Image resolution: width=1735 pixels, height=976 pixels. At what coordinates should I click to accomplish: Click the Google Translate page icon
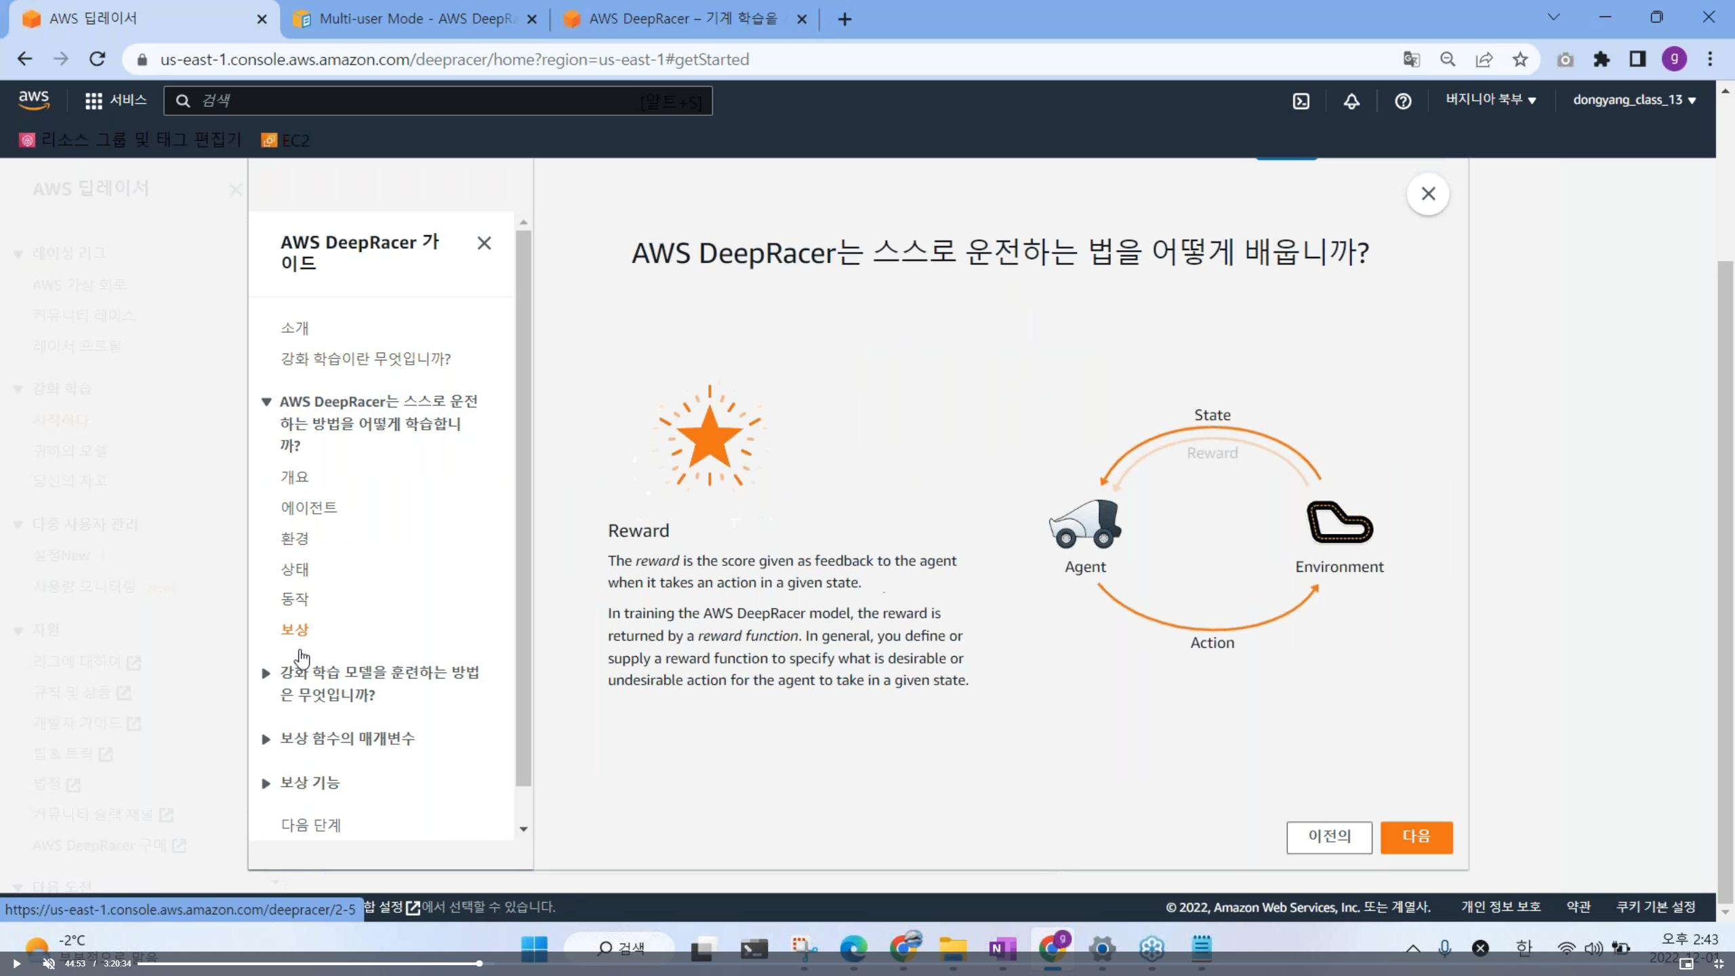[1411, 60]
